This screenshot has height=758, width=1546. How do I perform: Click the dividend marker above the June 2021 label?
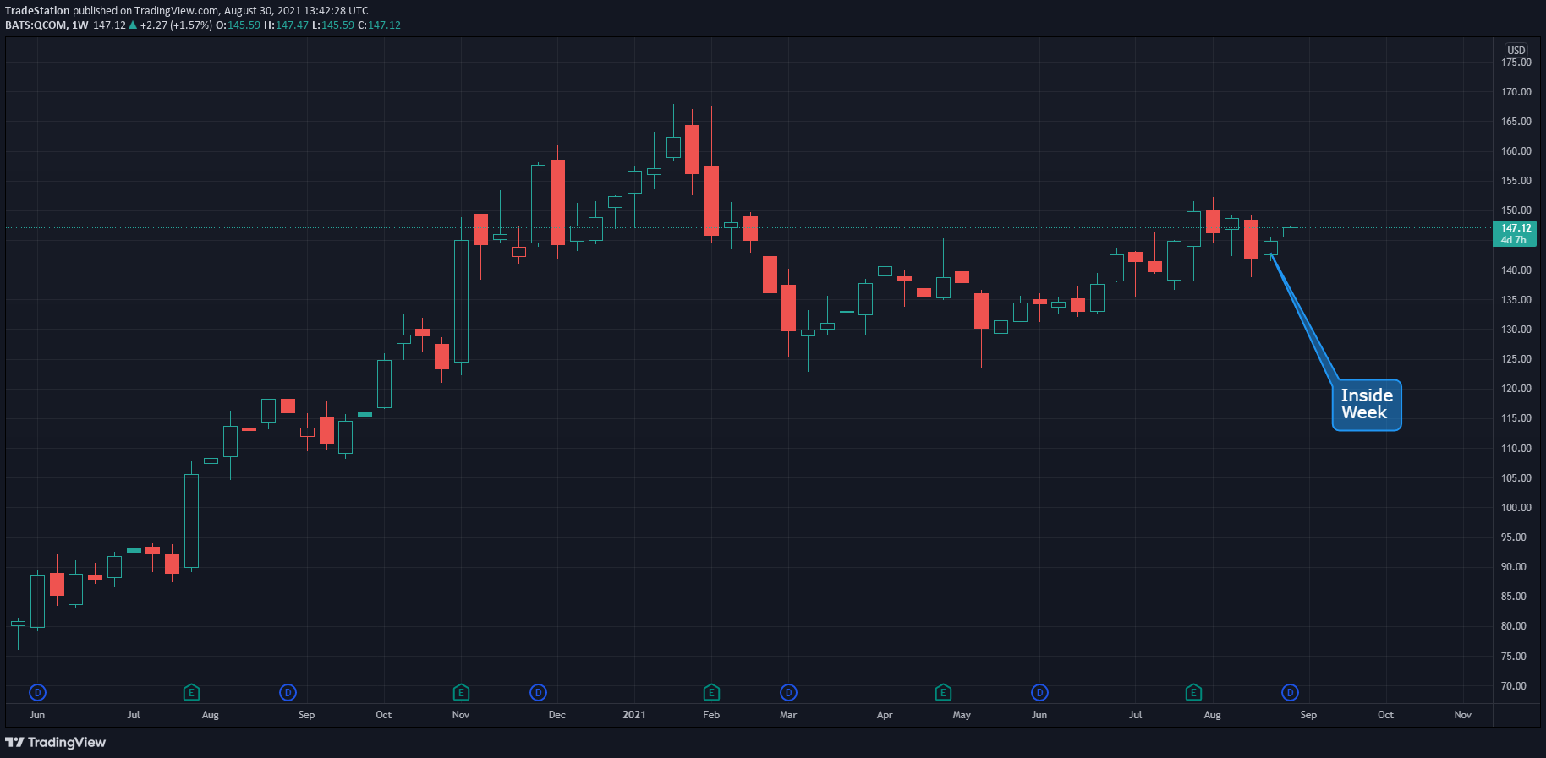click(x=1039, y=693)
